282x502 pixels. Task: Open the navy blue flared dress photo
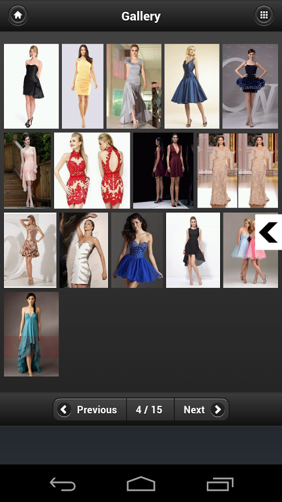192,86
